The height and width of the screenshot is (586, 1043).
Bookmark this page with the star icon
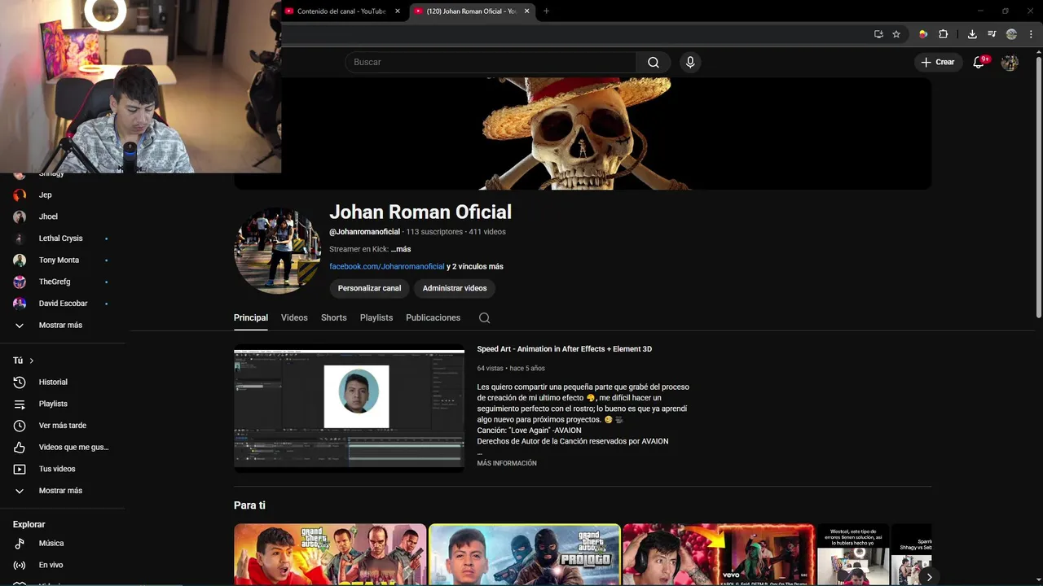point(896,34)
